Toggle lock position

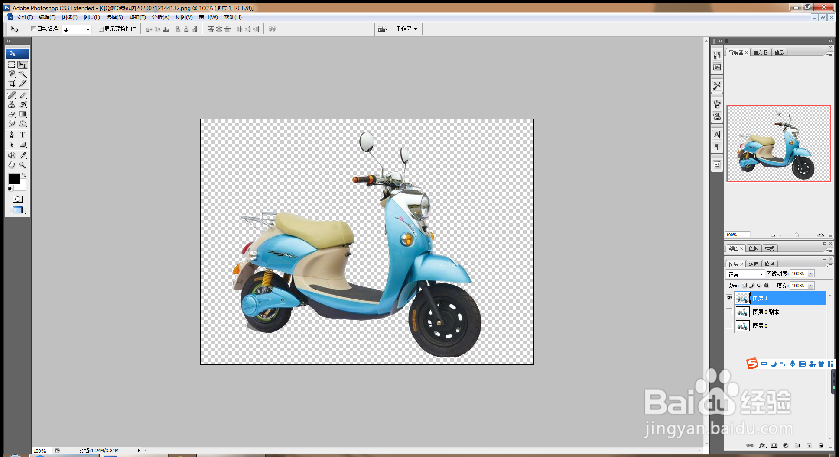pyautogui.click(x=759, y=285)
